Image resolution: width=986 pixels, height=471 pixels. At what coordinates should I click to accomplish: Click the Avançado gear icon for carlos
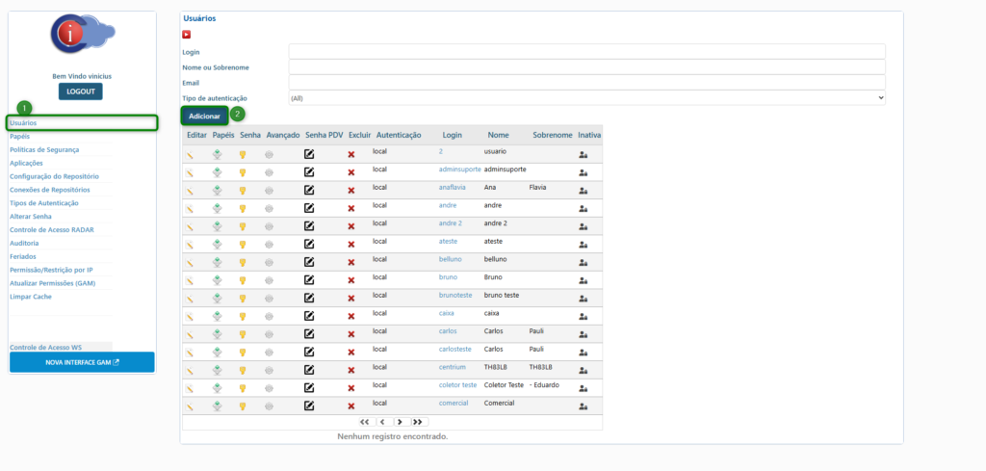(270, 334)
